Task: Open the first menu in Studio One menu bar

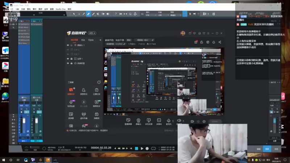Action: coord(12,9)
